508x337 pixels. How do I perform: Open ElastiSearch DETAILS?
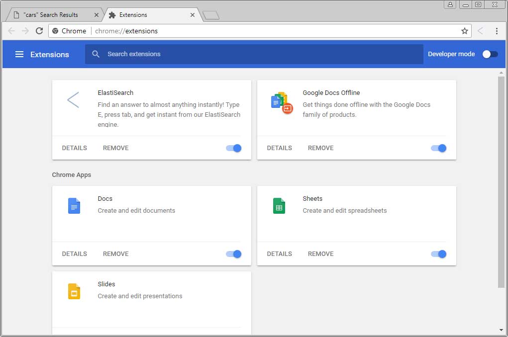75,148
